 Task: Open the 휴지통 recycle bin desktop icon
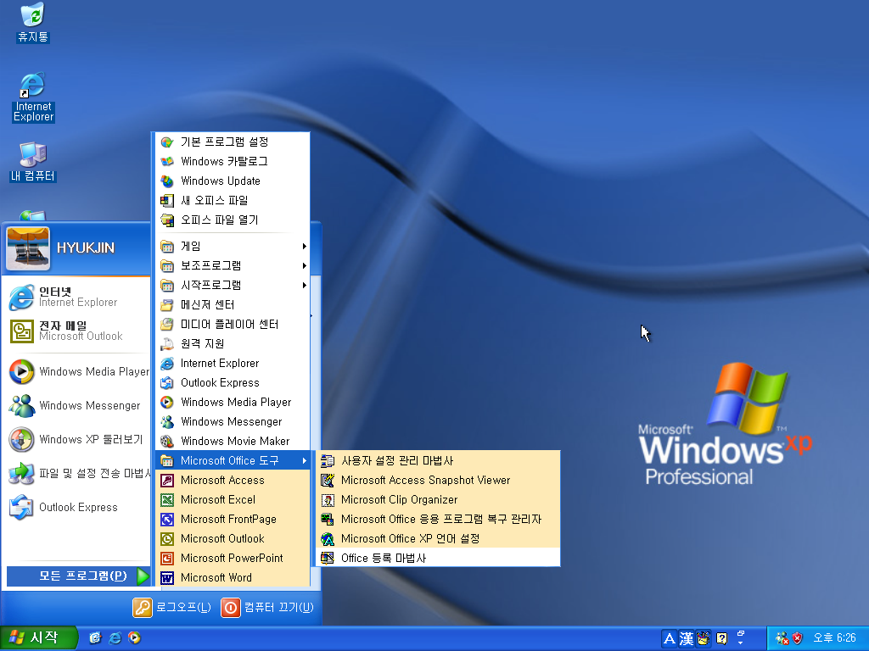point(33,22)
